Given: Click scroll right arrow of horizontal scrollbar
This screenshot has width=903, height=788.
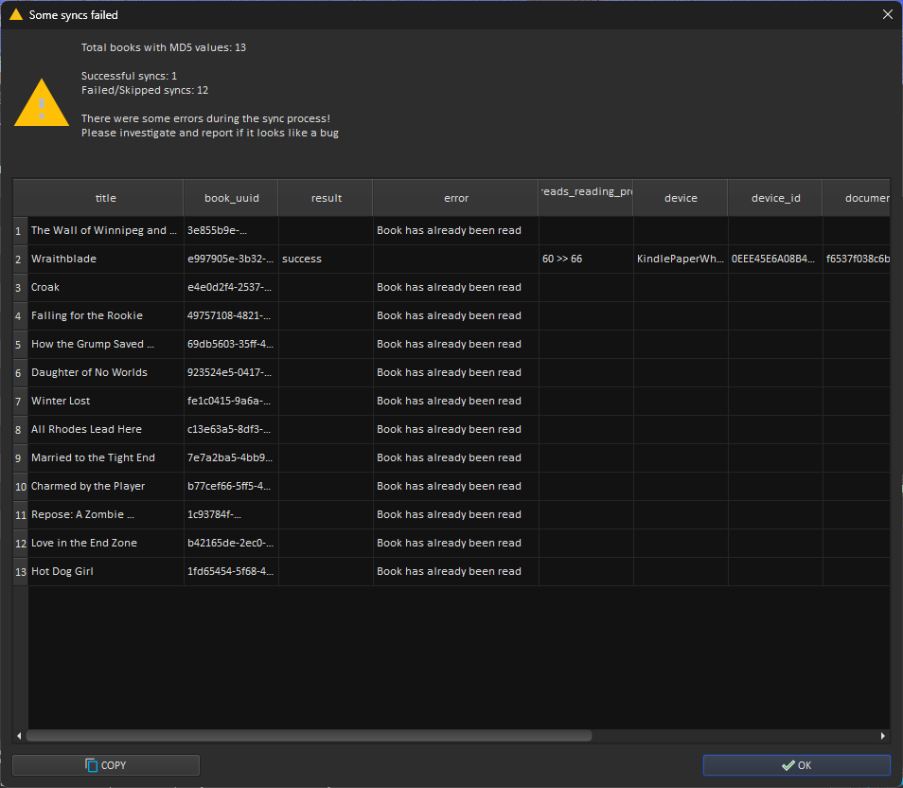Looking at the screenshot, I should tap(883, 736).
